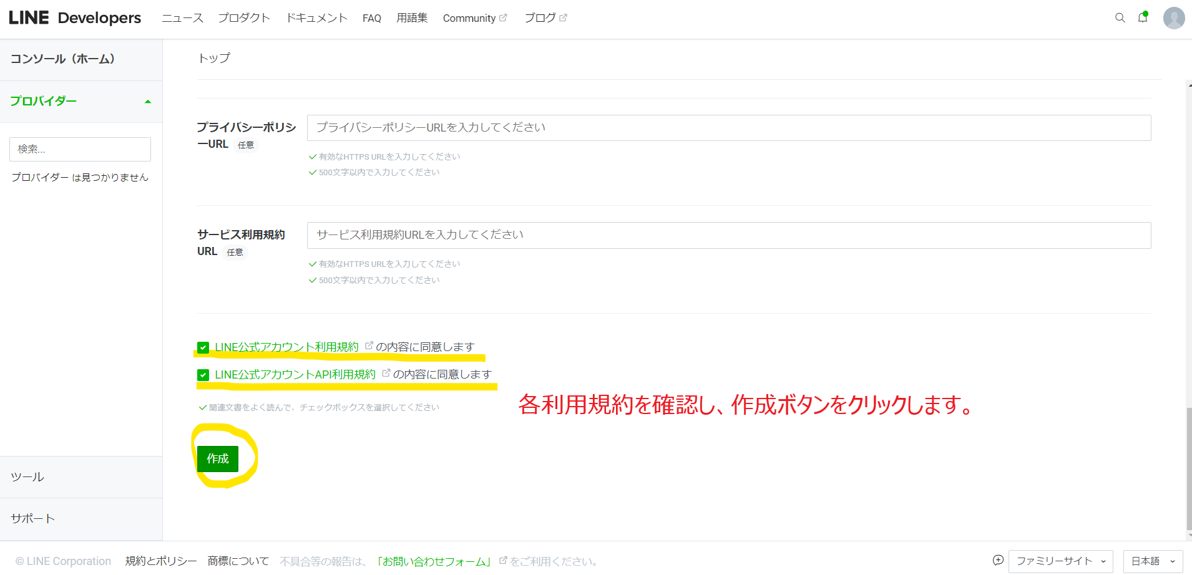Open the LINE公式アカウントAPI利用規約 link

coord(295,375)
